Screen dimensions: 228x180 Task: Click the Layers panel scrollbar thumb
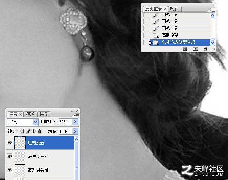tap(76, 161)
